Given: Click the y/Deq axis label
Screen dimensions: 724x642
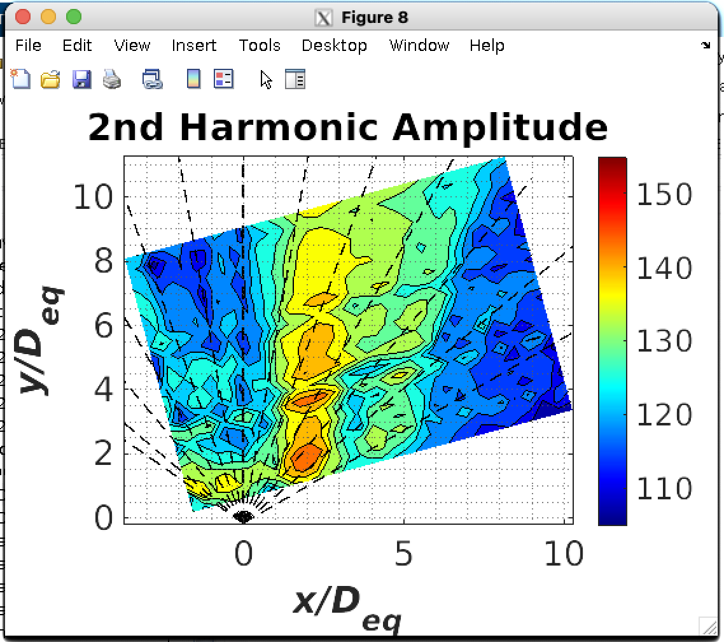Looking at the screenshot, I should (x=39, y=340).
